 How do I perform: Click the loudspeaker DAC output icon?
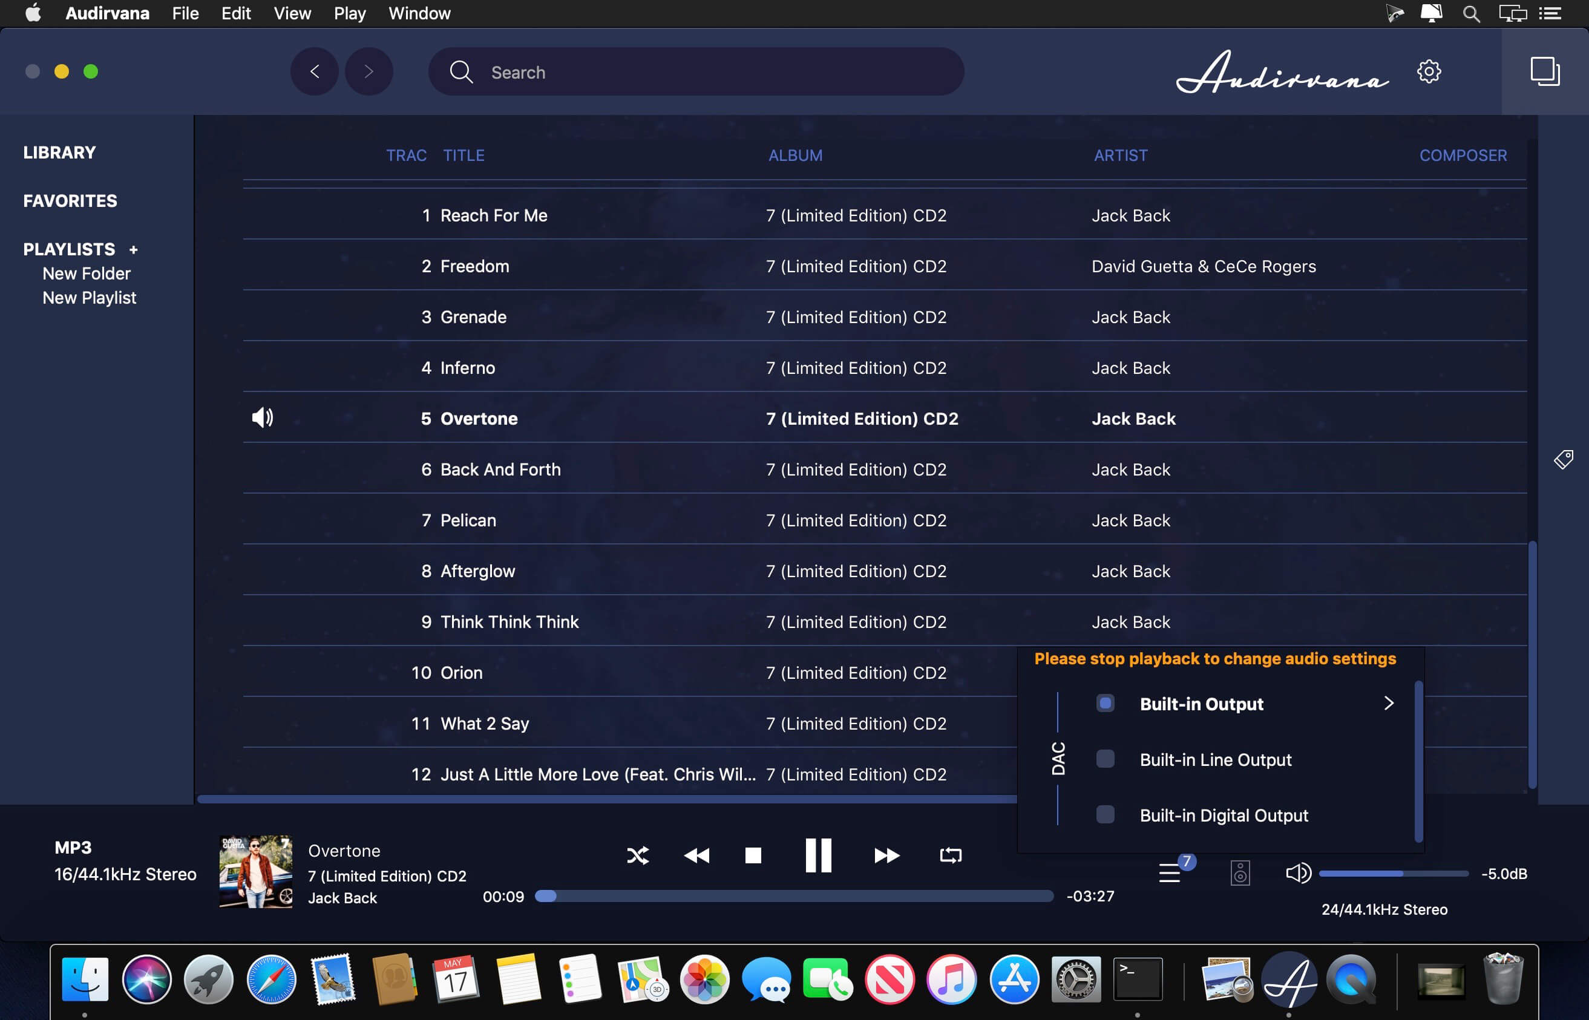tap(1240, 873)
